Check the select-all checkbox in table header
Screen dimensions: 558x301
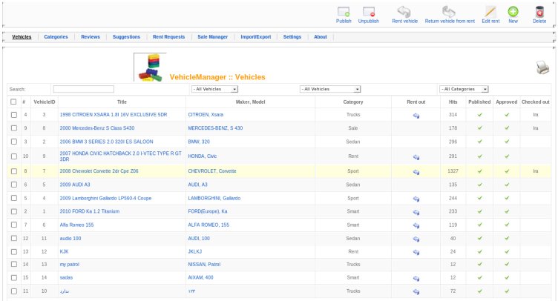pyautogui.click(x=13, y=102)
